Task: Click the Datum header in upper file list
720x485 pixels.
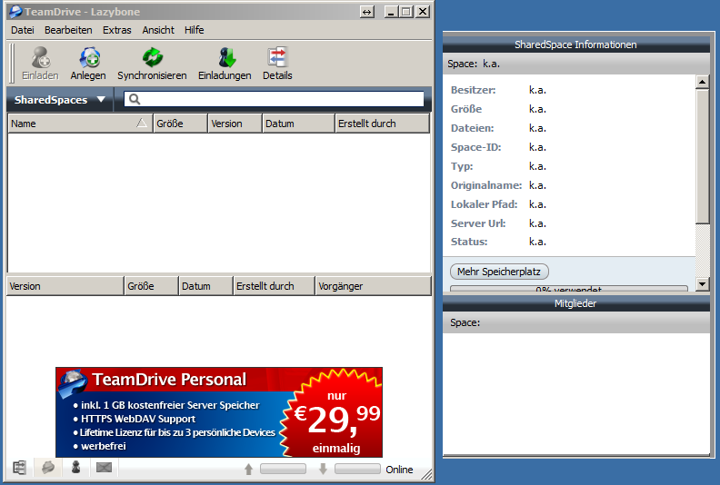Action: pos(298,124)
